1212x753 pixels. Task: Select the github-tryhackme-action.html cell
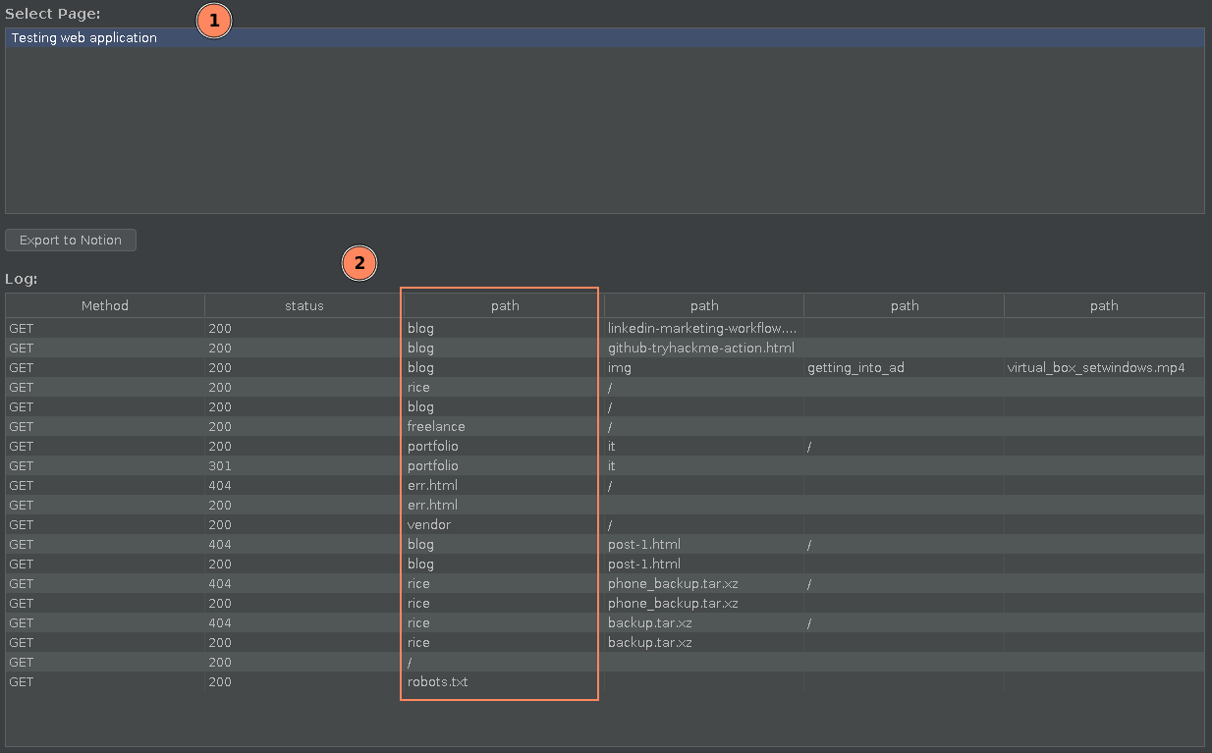click(x=700, y=349)
